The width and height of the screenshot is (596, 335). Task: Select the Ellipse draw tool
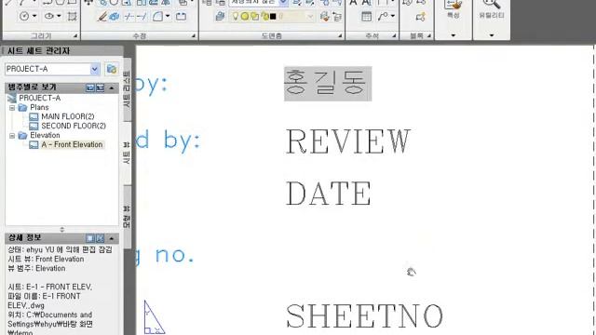pos(49,17)
